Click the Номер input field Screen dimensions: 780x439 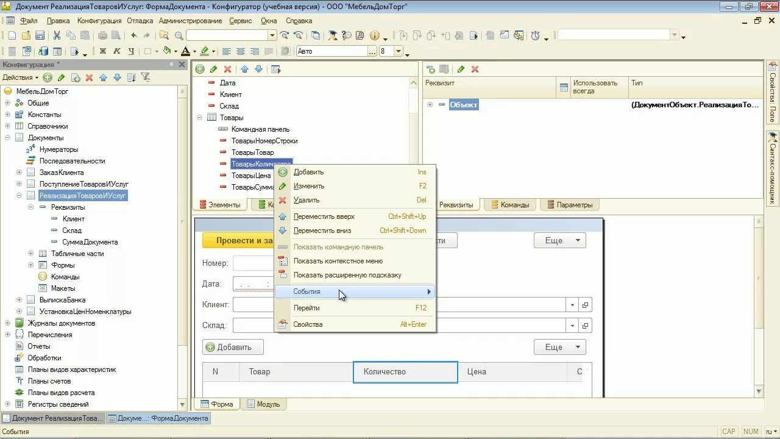click(253, 263)
